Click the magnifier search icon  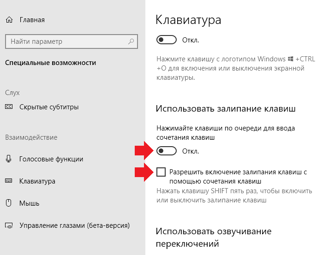(131, 42)
